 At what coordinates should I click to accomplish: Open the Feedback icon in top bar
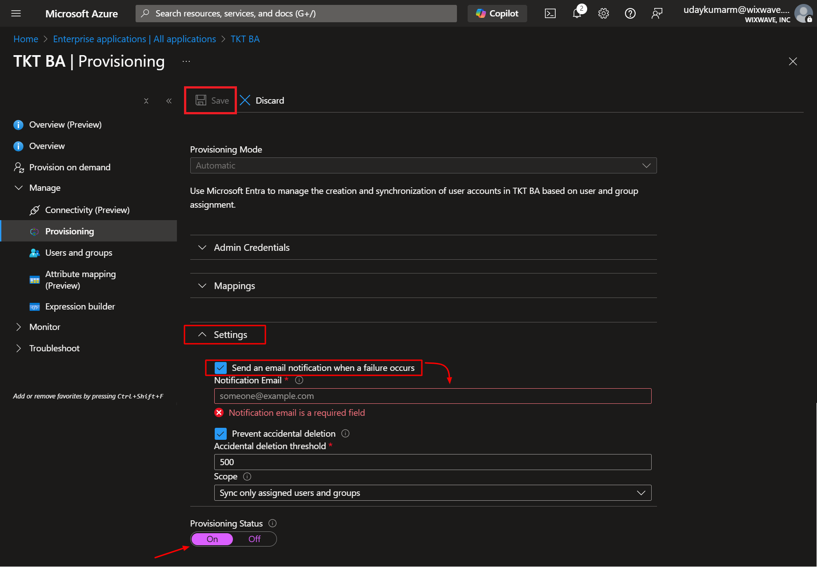pos(657,13)
